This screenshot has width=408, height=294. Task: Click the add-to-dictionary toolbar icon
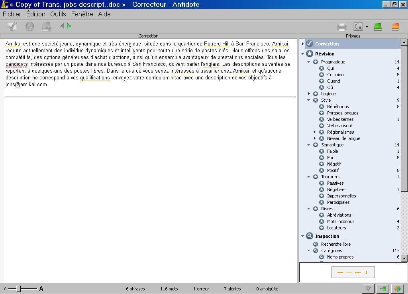[47, 27]
